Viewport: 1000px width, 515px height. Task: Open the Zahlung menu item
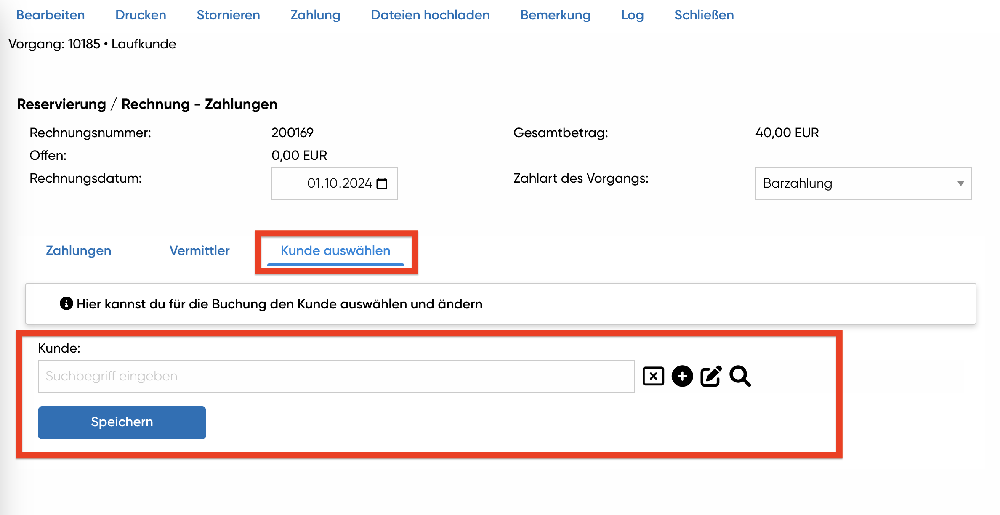316,15
